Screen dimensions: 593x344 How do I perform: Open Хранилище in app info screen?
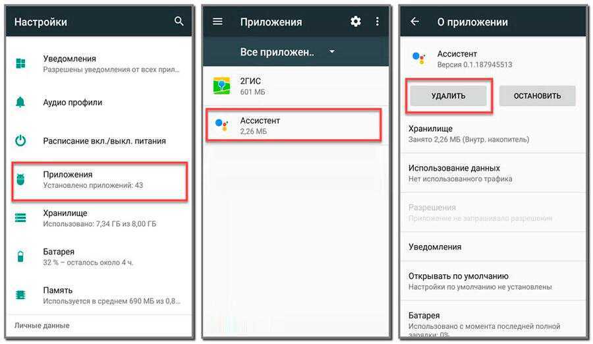coord(493,134)
